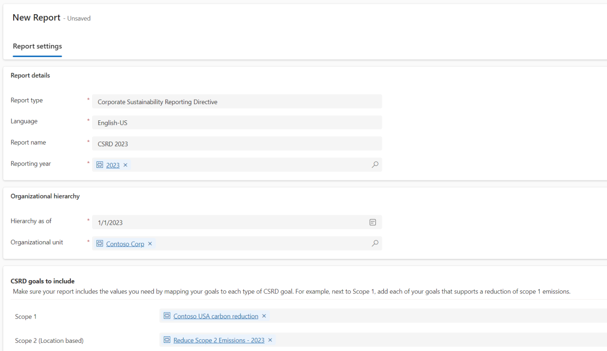Open the Report settings tab
Screen dimensions: 607x351
(x=37, y=46)
